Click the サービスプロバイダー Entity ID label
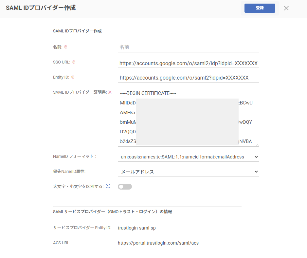Viewport: 307px width, 258px height. point(82,228)
